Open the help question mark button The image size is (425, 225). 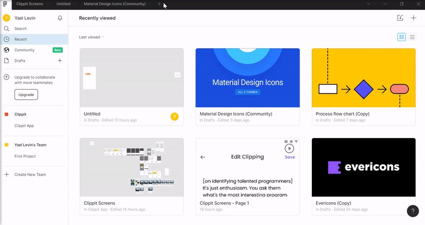point(413,211)
